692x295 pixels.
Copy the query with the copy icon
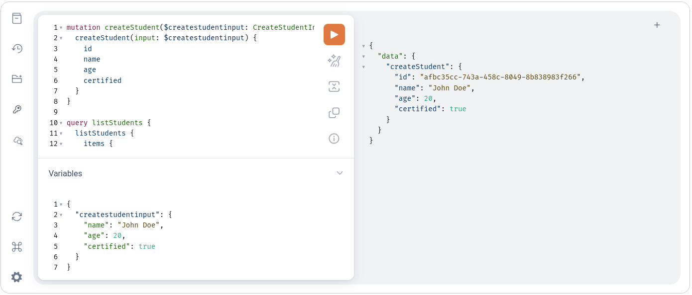(334, 113)
